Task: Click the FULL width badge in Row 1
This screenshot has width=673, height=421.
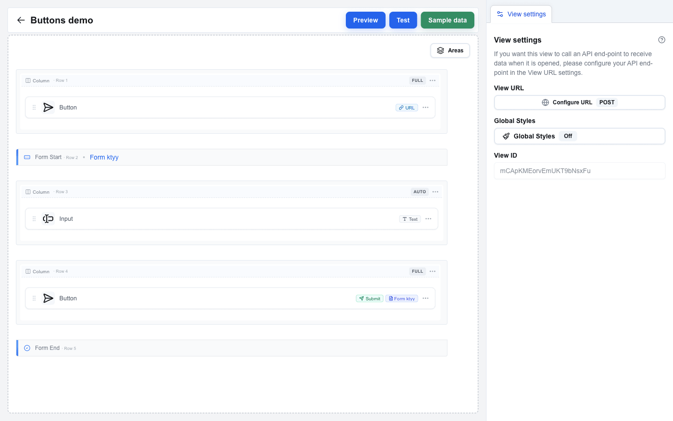Action: coord(417,80)
